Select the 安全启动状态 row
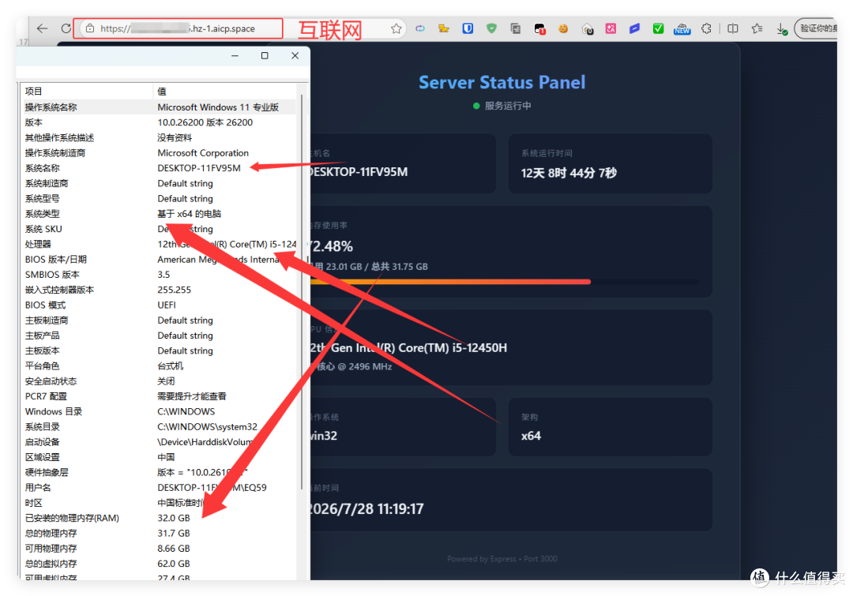Viewport: 853px width, 596px height. pyautogui.click(x=159, y=381)
